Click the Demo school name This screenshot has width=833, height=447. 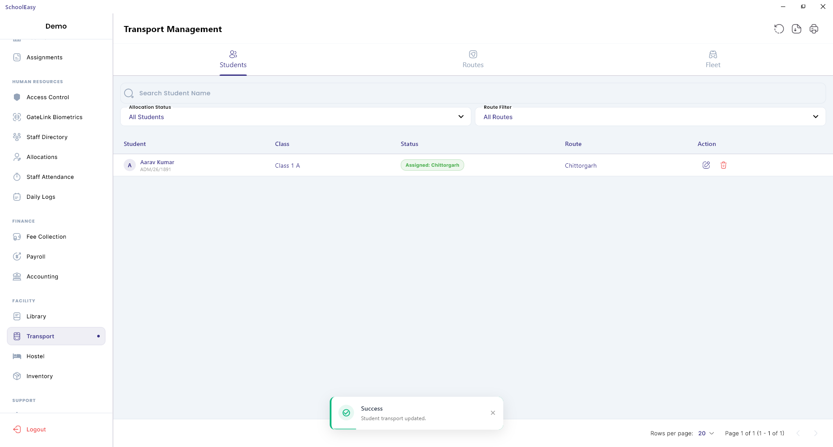(x=56, y=26)
